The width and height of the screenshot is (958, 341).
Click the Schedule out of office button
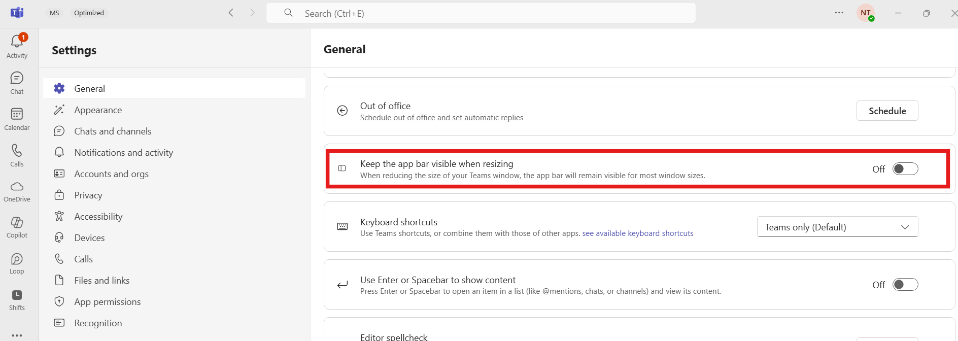887,111
